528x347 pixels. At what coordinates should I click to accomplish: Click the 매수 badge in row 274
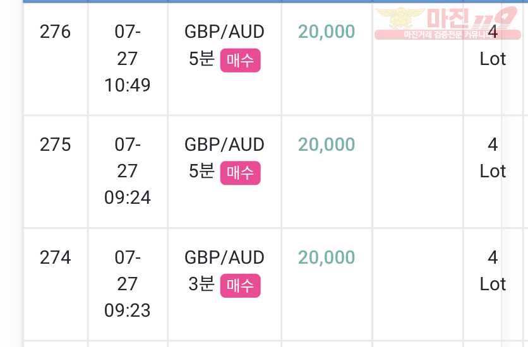(240, 285)
